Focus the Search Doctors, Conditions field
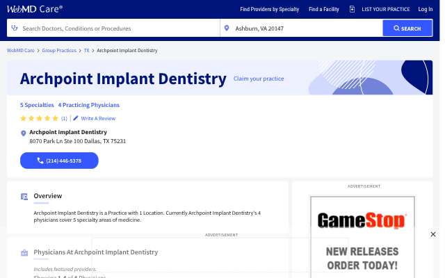 pyautogui.click(x=113, y=28)
